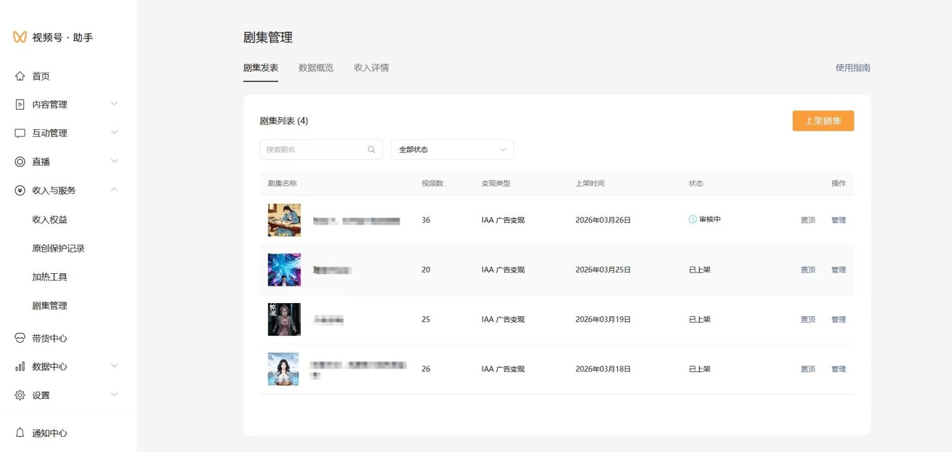Screen dimensions: 952x452
Task: Click the orange 上架剧集 button
Action: pos(823,120)
